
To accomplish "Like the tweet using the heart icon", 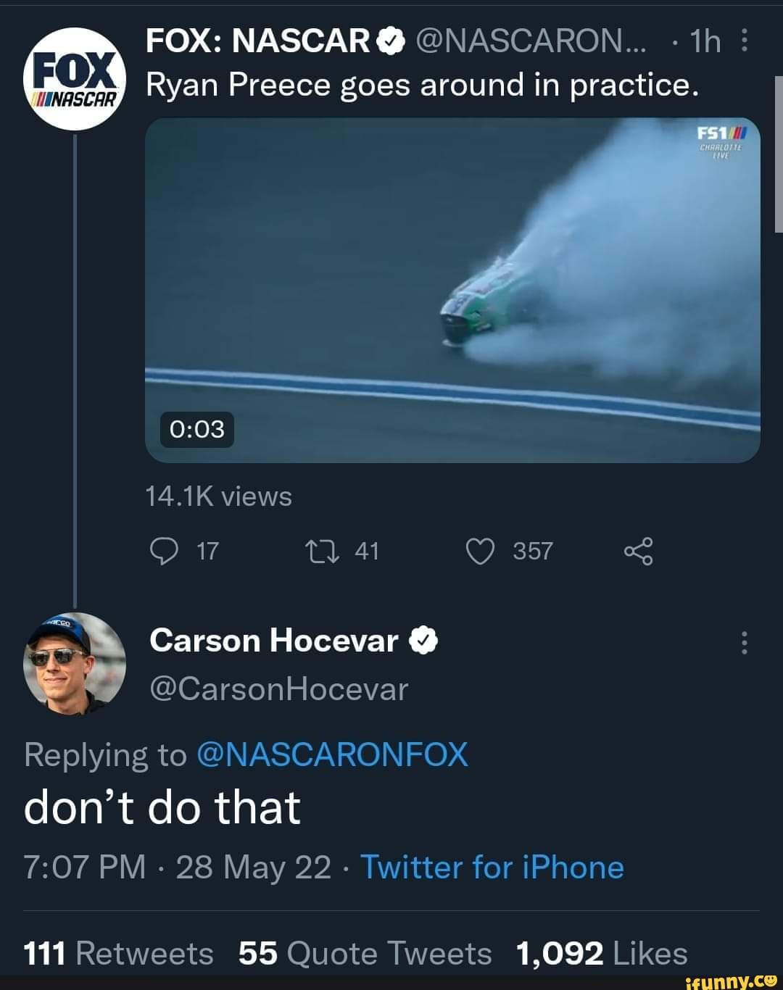I will coord(481,552).
